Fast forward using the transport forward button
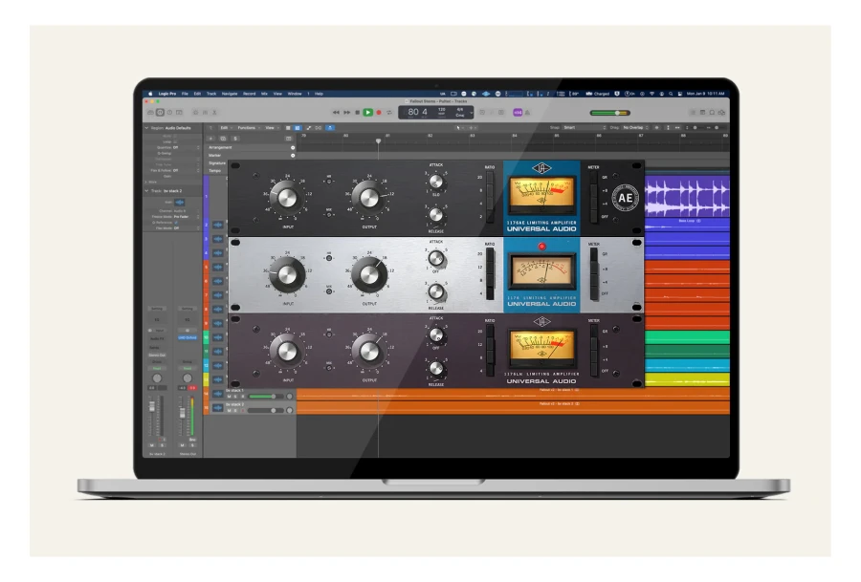 tap(347, 113)
